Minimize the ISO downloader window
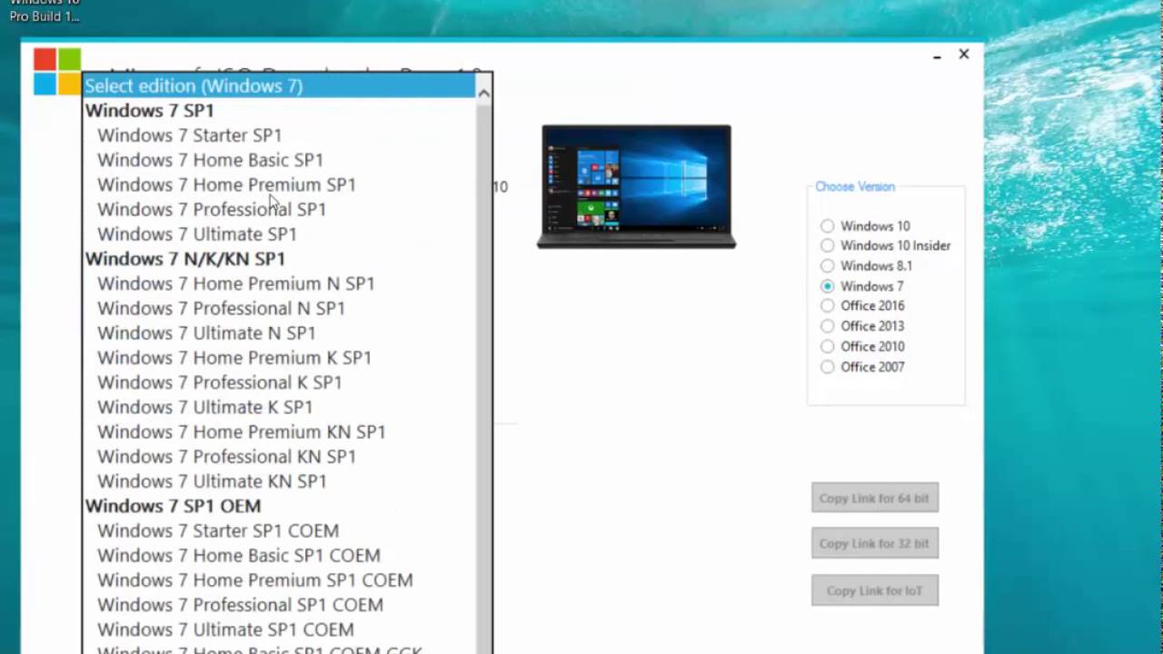Viewport: 1163px width, 654px height. click(x=937, y=55)
